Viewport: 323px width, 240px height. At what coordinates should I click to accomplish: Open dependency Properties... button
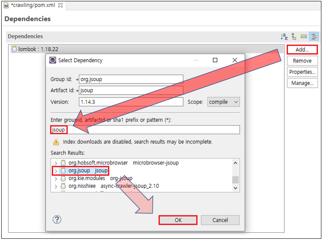pos(302,72)
